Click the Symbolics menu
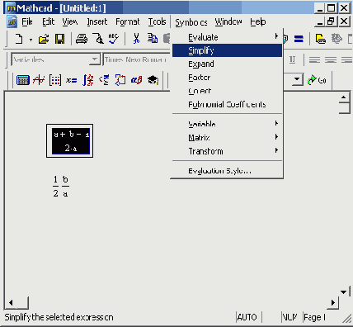 coord(191,22)
